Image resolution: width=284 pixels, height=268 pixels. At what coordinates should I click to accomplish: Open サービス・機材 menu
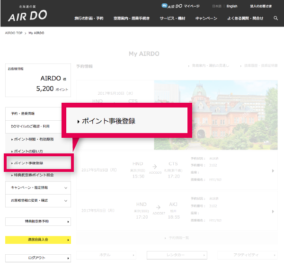[172, 18]
